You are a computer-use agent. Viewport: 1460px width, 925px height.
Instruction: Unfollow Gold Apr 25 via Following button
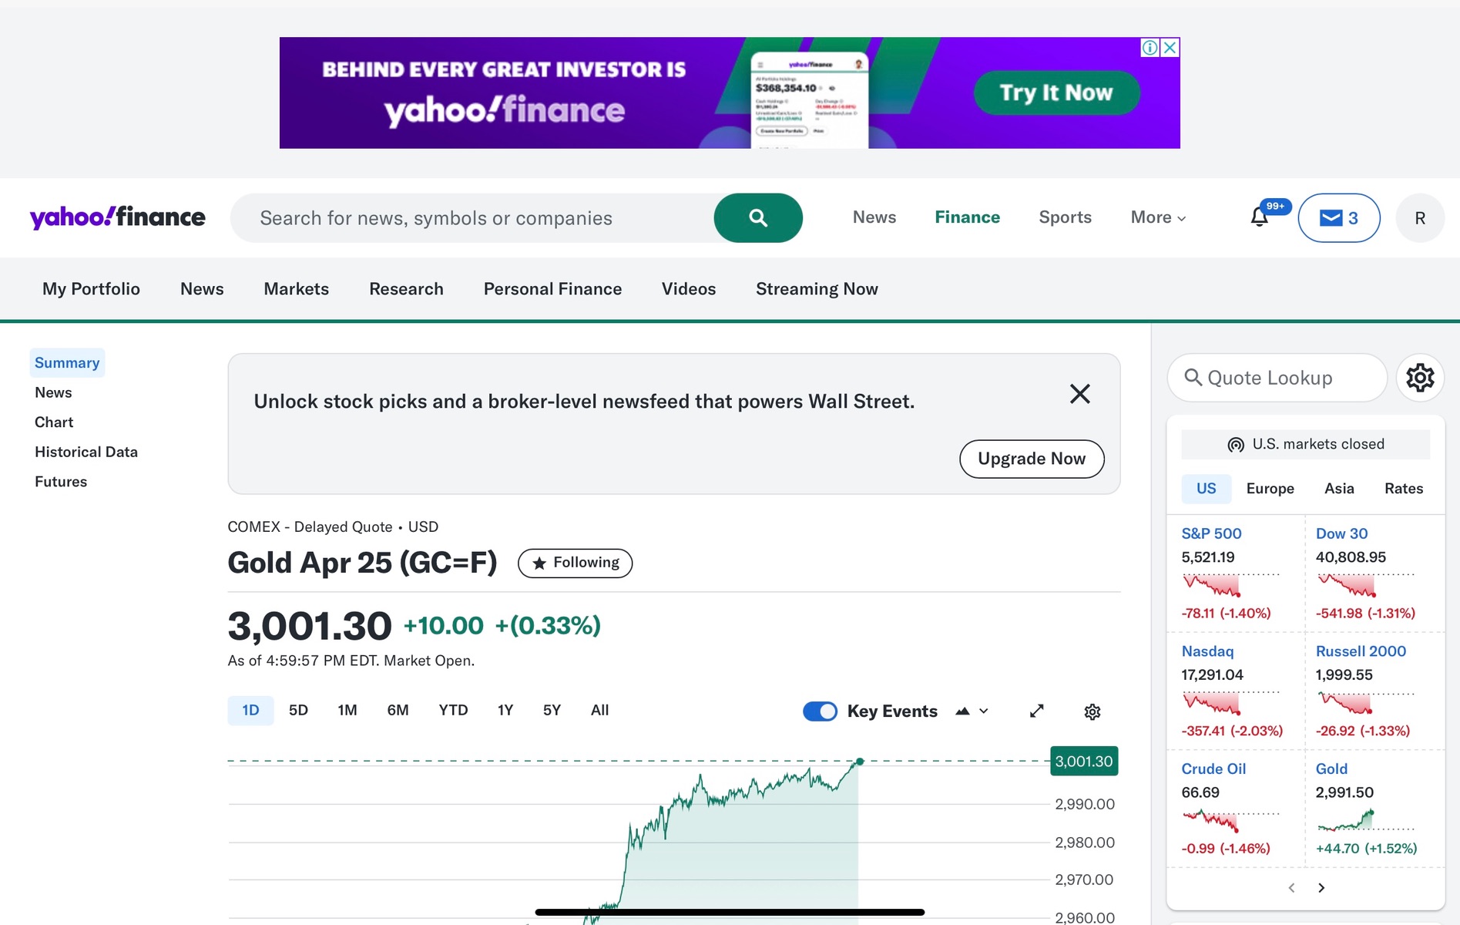[575, 563]
